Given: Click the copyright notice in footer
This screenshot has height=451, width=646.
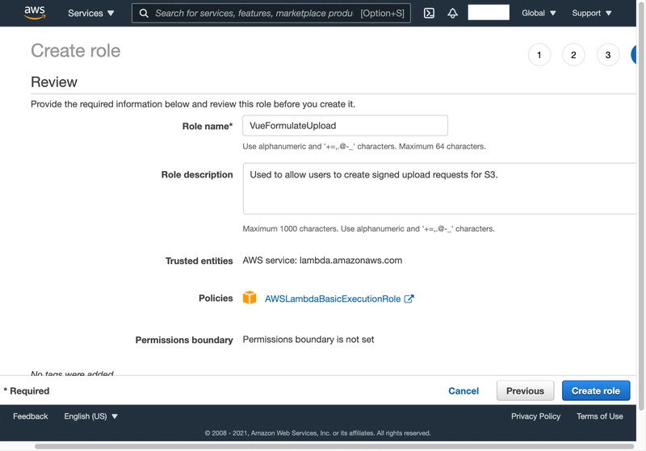Looking at the screenshot, I should (x=317, y=433).
